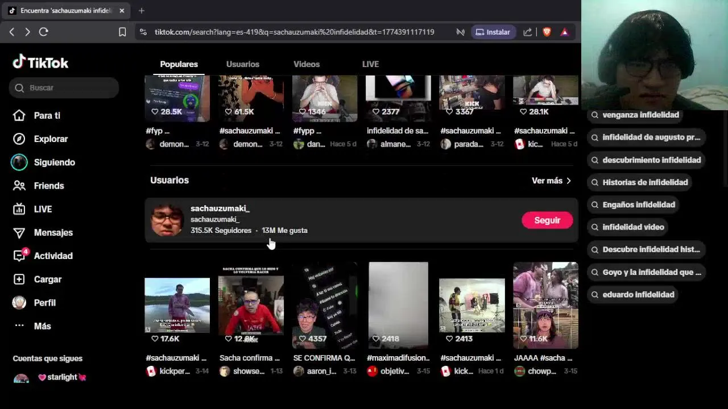Click the share page icon in toolbar
This screenshot has width=728, height=409.
click(528, 32)
